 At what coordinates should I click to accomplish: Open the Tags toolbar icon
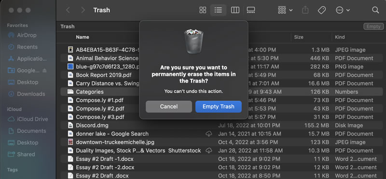[x=321, y=10]
